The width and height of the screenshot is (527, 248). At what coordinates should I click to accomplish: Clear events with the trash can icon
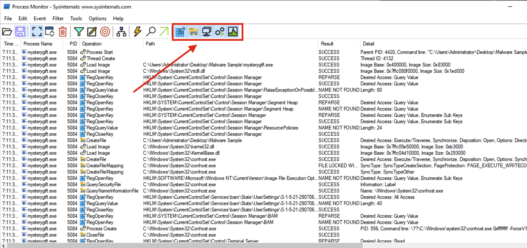(x=63, y=32)
